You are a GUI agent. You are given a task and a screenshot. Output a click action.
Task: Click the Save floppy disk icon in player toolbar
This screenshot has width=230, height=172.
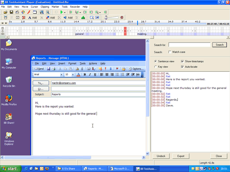[x=11, y=12]
